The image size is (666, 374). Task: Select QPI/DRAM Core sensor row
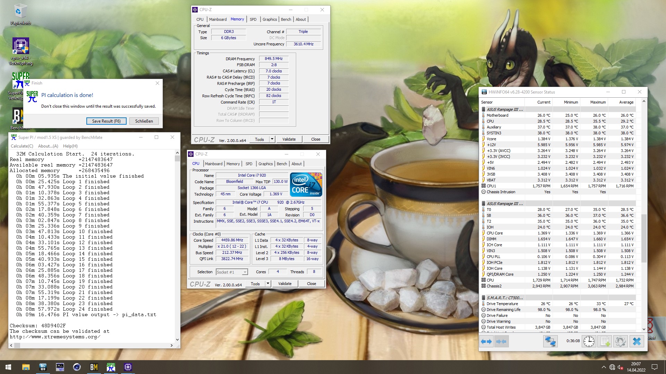coord(558,274)
